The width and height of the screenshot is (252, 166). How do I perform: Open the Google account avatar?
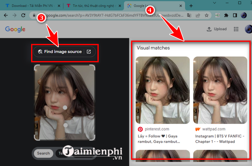tap(248, 29)
